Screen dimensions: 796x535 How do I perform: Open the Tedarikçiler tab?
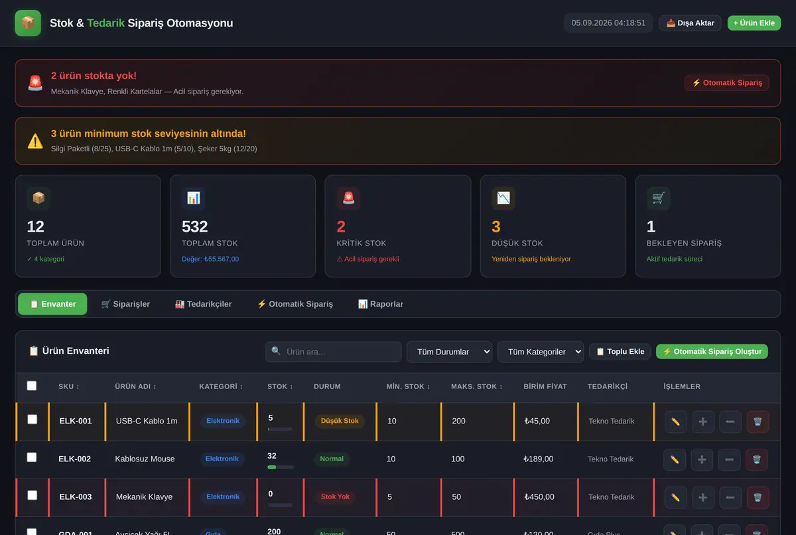pos(204,304)
